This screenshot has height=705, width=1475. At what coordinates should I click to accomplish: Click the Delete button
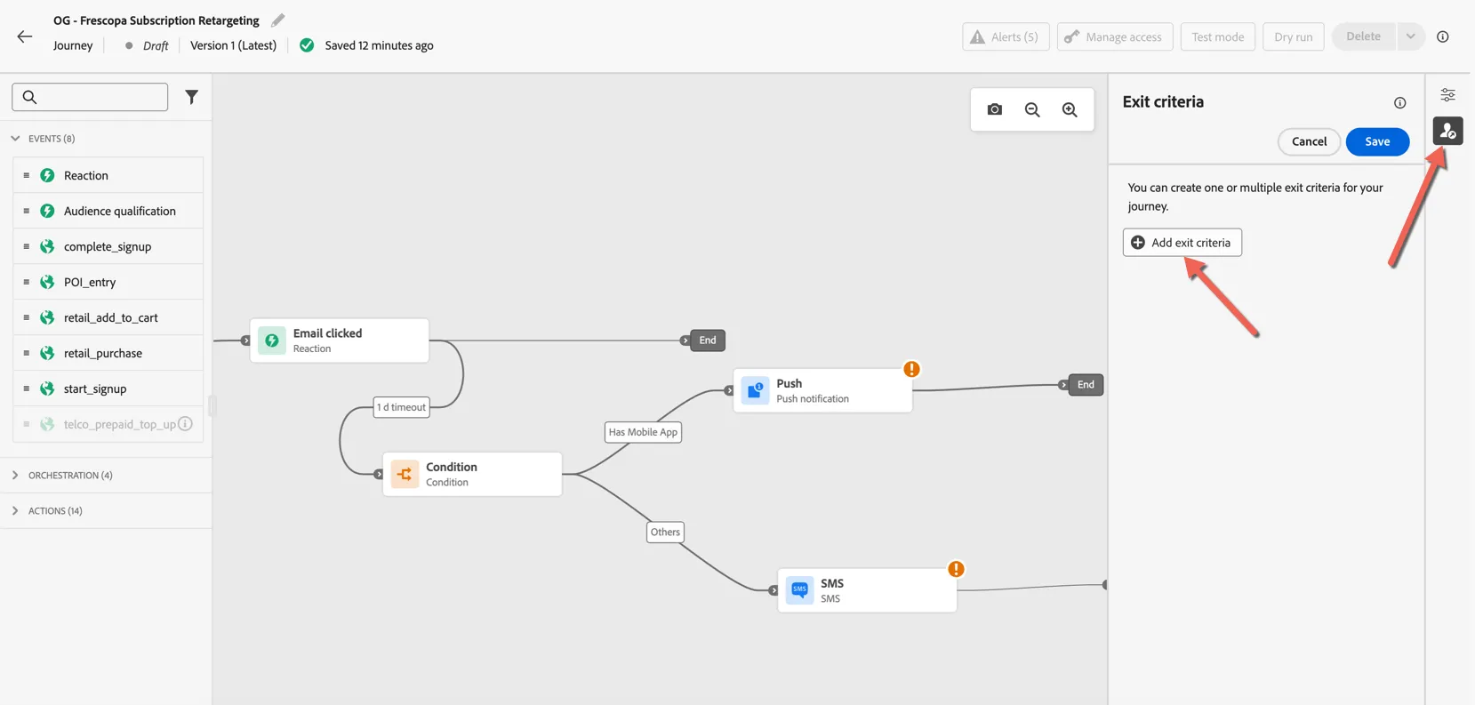(x=1363, y=36)
